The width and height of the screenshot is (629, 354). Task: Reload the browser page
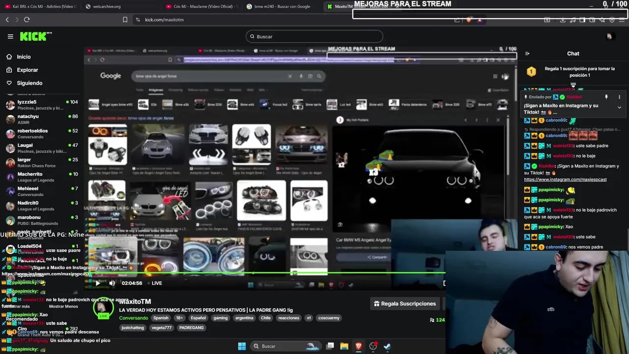pyautogui.click(x=27, y=20)
